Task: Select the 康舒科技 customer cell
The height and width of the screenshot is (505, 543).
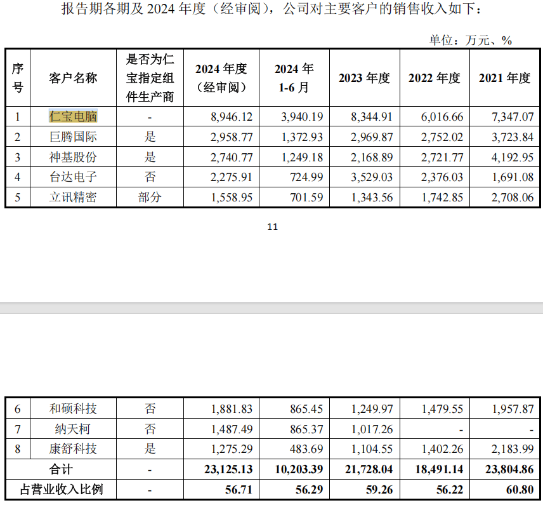Action: 73,449
